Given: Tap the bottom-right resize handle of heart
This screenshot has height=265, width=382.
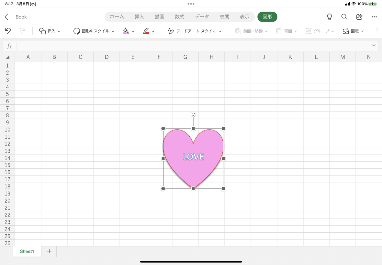Looking at the screenshot, I should click(223, 188).
